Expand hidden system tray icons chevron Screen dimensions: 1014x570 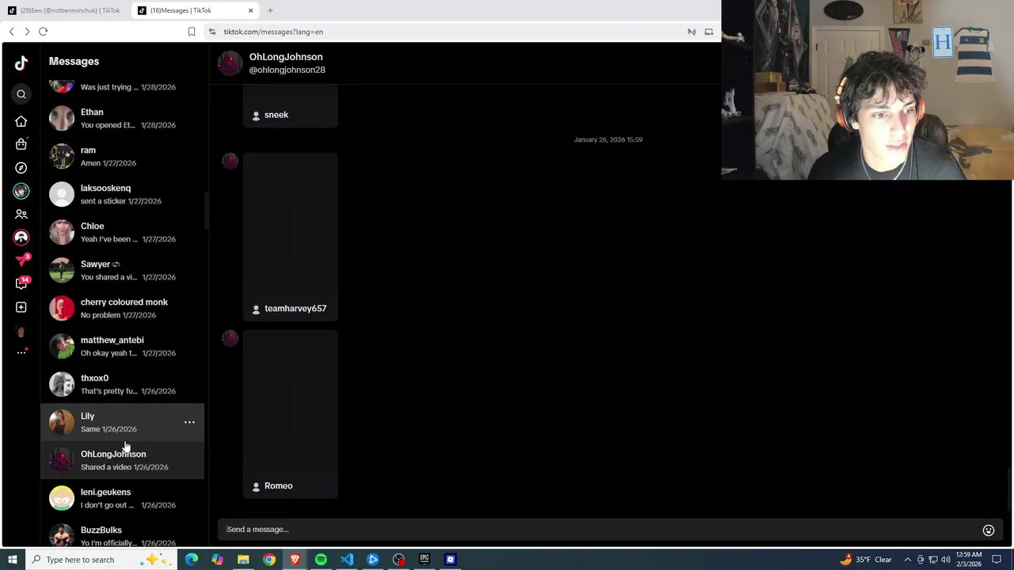pyautogui.click(x=908, y=560)
